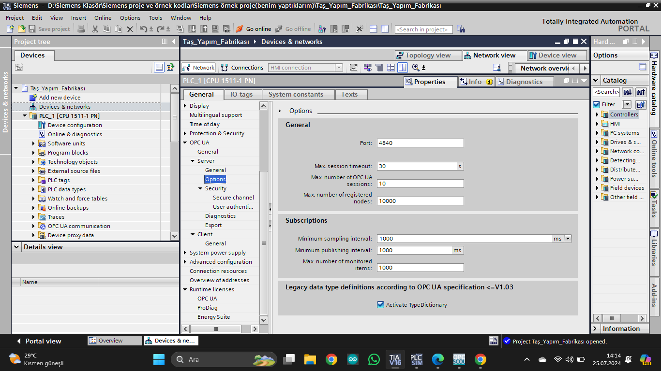Click the Copy toolbar icon
Image resolution: width=661 pixels, height=371 pixels.
[x=106, y=29]
